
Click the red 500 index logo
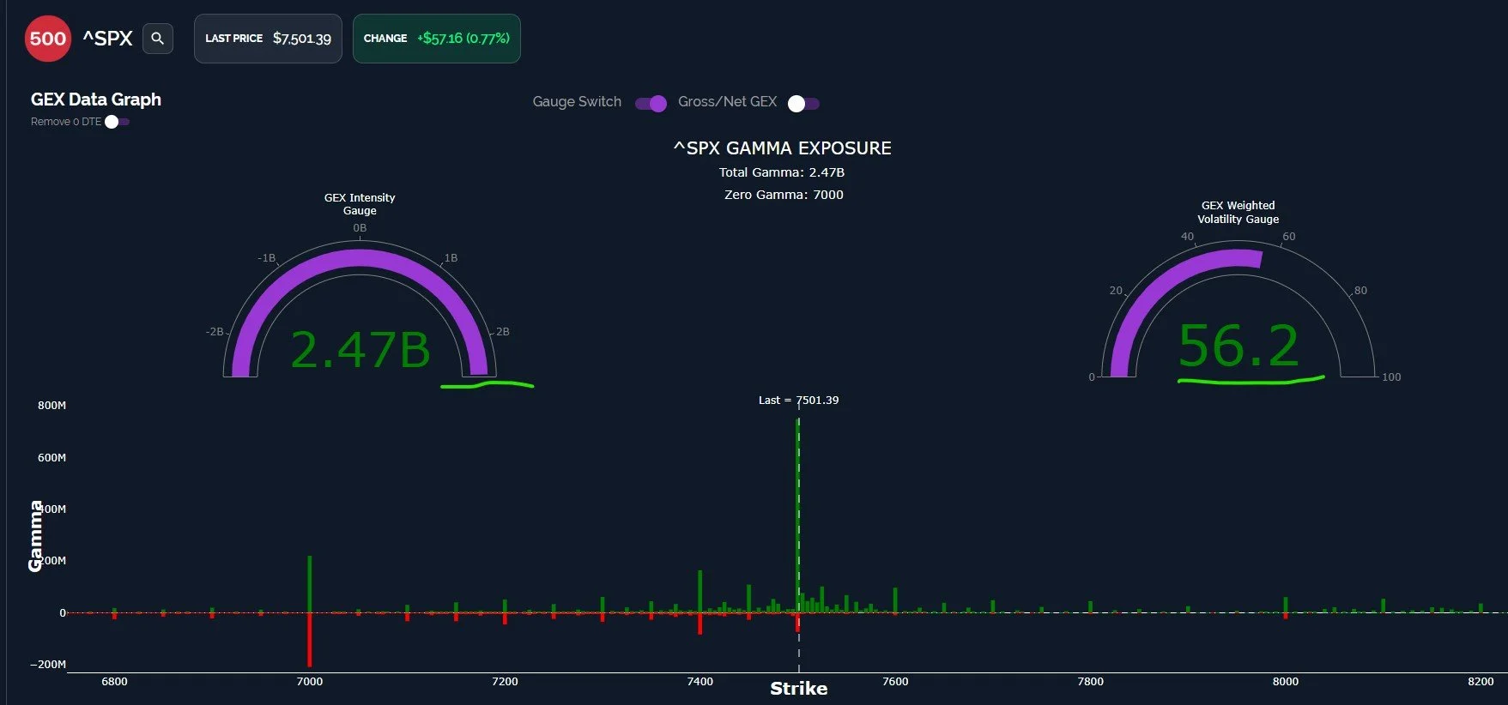tap(47, 39)
